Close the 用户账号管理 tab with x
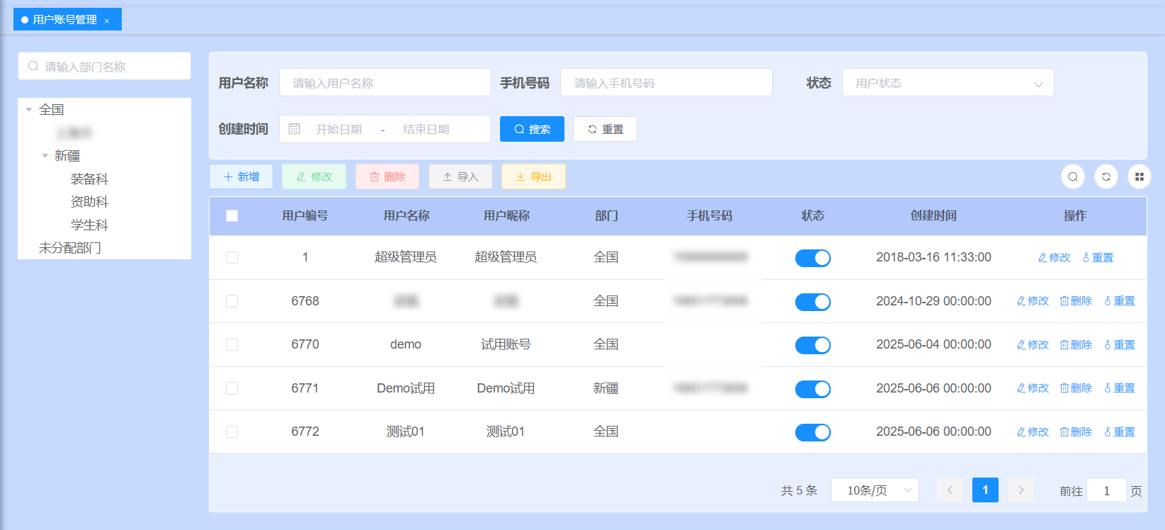The image size is (1165, 530). (x=107, y=21)
